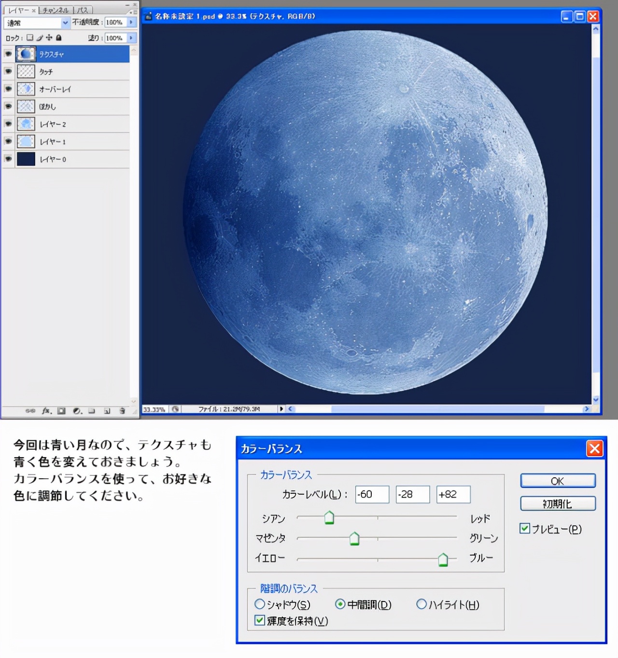Click the -28 color level field

click(413, 494)
